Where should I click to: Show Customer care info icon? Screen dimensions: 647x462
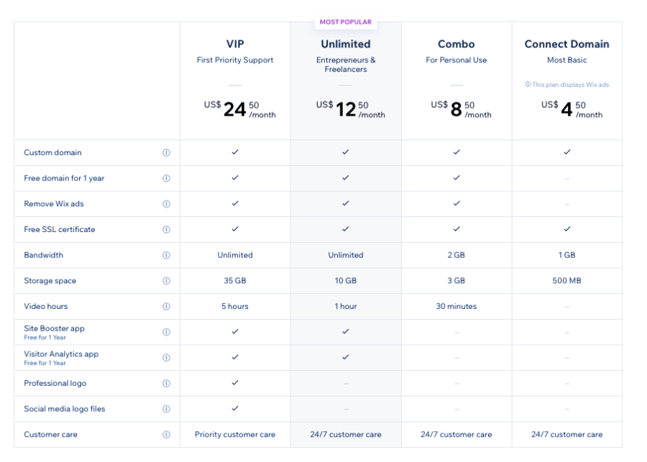click(x=166, y=435)
